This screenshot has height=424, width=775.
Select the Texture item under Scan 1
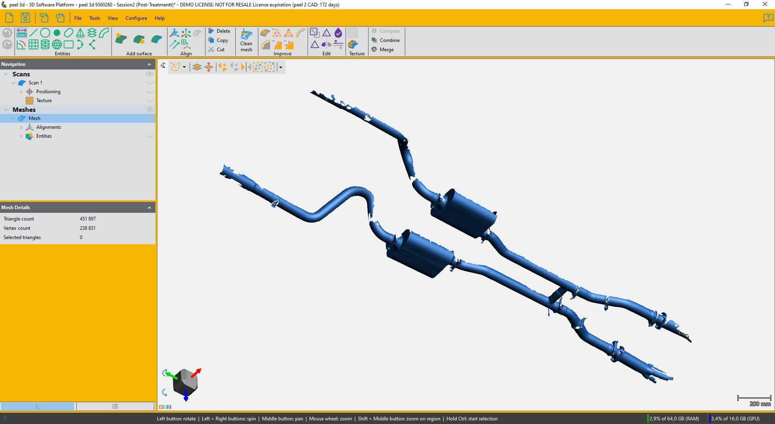(44, 101)
